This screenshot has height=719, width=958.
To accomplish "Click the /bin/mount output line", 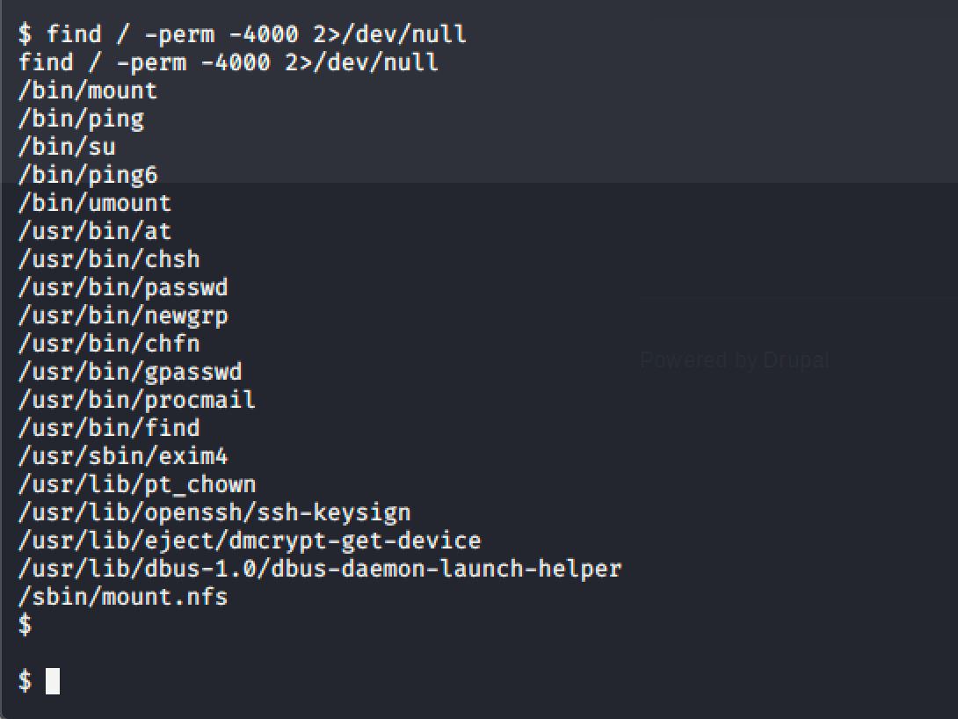I will (x=88, y=91).
